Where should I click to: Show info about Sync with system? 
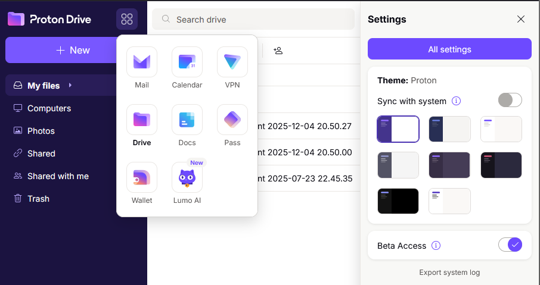tap(457, 101)
